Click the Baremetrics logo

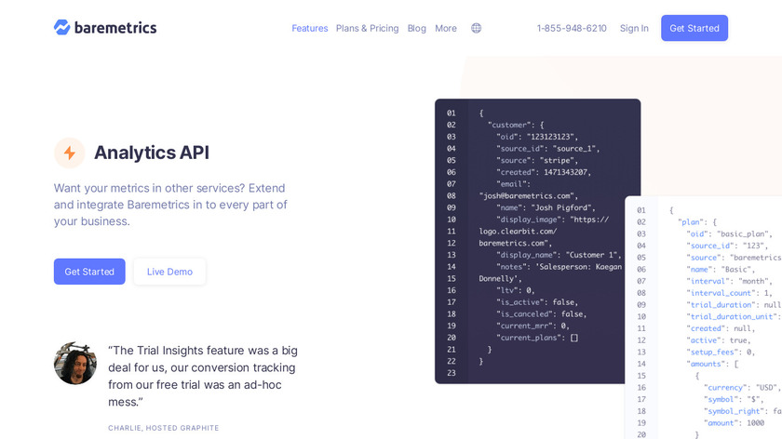105,27
